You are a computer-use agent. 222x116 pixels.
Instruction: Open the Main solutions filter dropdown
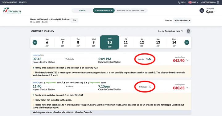point(182,20)
